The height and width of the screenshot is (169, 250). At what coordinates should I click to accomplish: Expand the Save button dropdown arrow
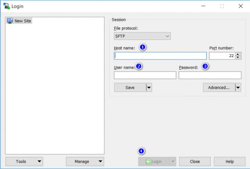click(x=149, y=87)
